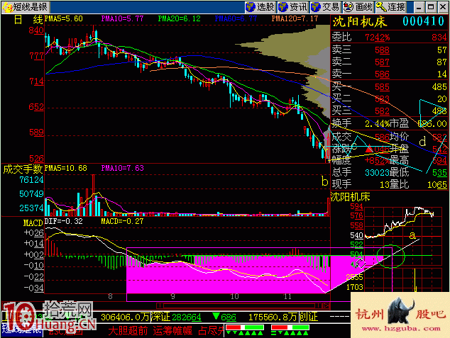Image resolution: width=450 pixels, height=338 pixels.
Task: Click the first red-green status indicator bar
Action: click(245, 327)
